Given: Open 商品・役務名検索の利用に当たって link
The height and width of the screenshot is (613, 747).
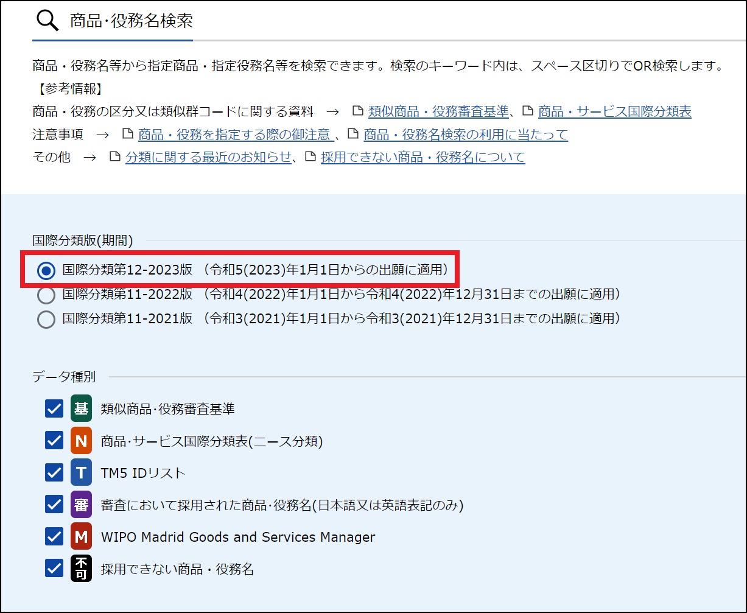Looking at the screenshot, I should 465,135.
